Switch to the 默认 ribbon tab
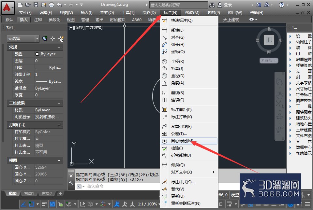The height and width of the screenshot is (210, 313). [9, 20]
